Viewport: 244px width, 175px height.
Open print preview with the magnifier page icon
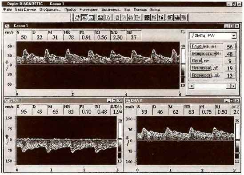[108, 18]
